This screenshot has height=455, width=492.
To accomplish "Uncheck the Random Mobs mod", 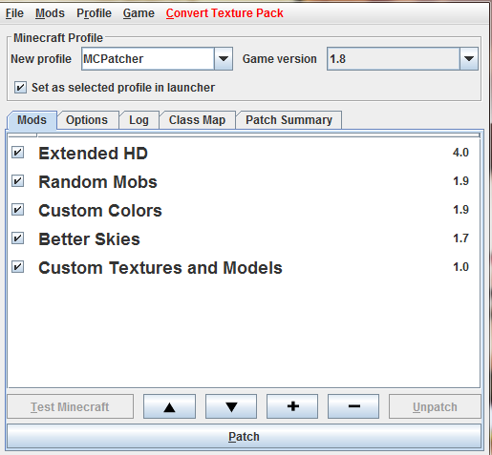I will coord(18,181).
